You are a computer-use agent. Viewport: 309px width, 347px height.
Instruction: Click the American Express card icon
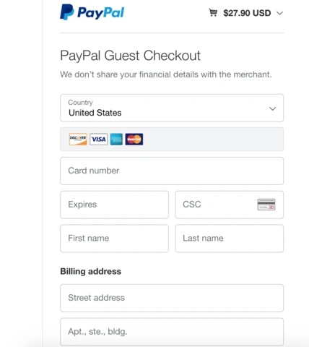pos(116,139)
